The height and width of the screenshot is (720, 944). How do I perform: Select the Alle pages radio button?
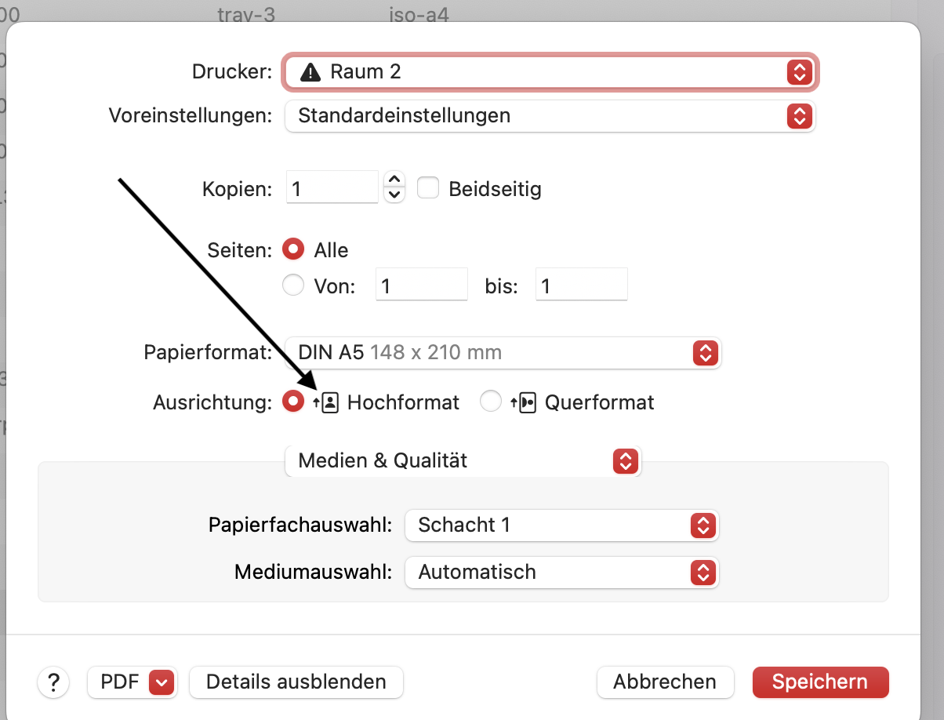[x=292, y=250]
